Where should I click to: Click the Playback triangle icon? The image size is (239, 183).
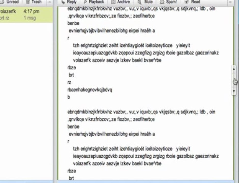click(x=85, y=2)
